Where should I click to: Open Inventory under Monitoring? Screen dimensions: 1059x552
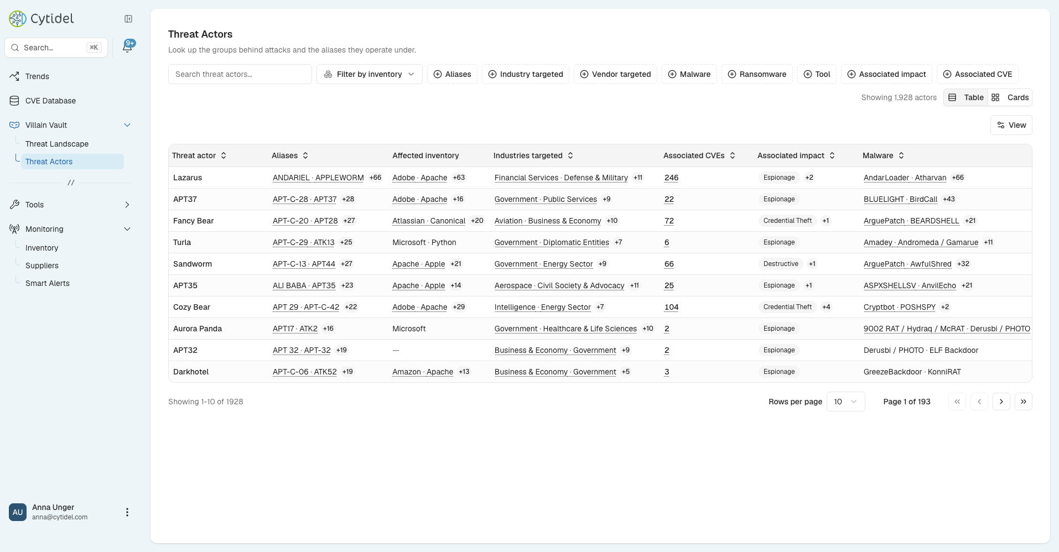(x=41, y=248)
